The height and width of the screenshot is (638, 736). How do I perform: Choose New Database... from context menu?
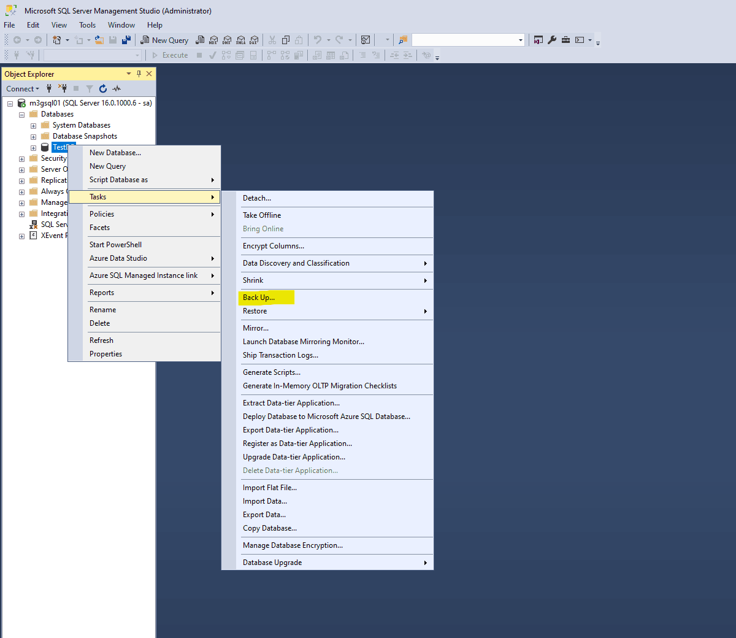(144, 153)
